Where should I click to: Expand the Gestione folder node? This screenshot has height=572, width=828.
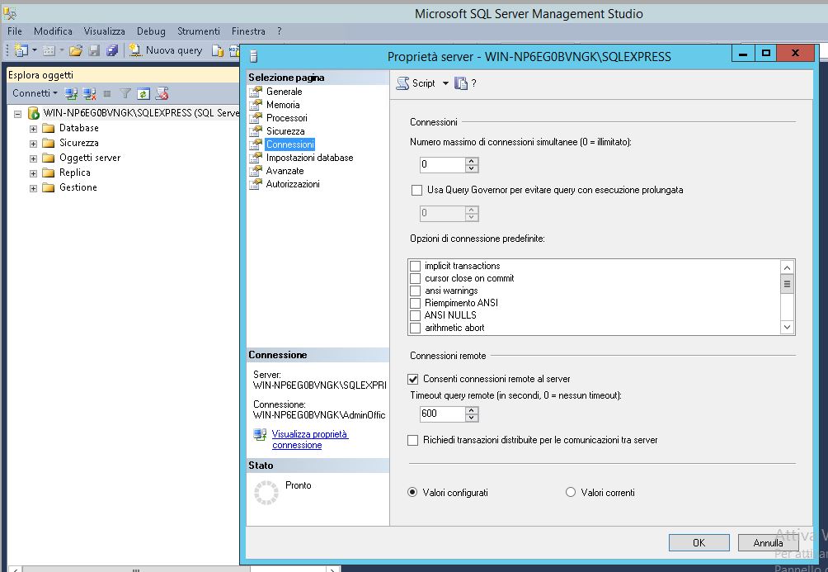33,187
